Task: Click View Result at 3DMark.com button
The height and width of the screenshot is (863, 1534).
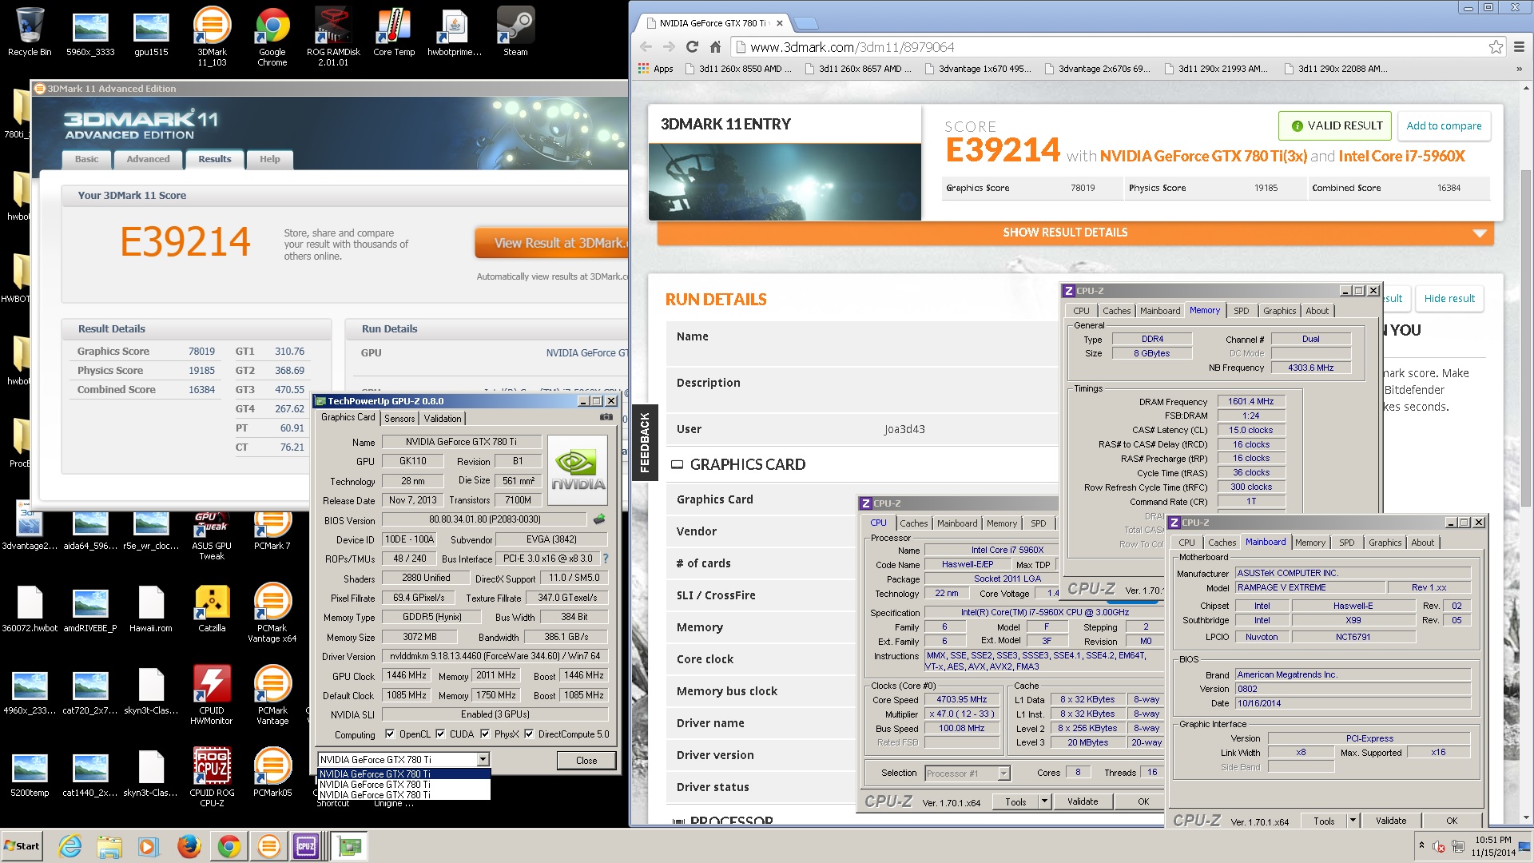Action: click(x=551, y=243)
